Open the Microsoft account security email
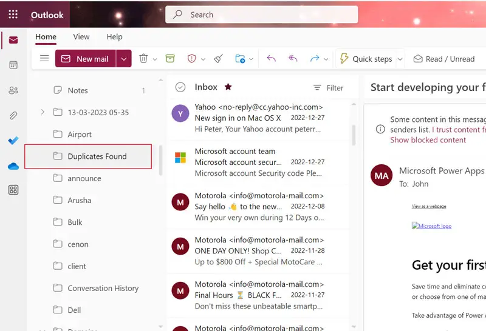 (258, 162)
